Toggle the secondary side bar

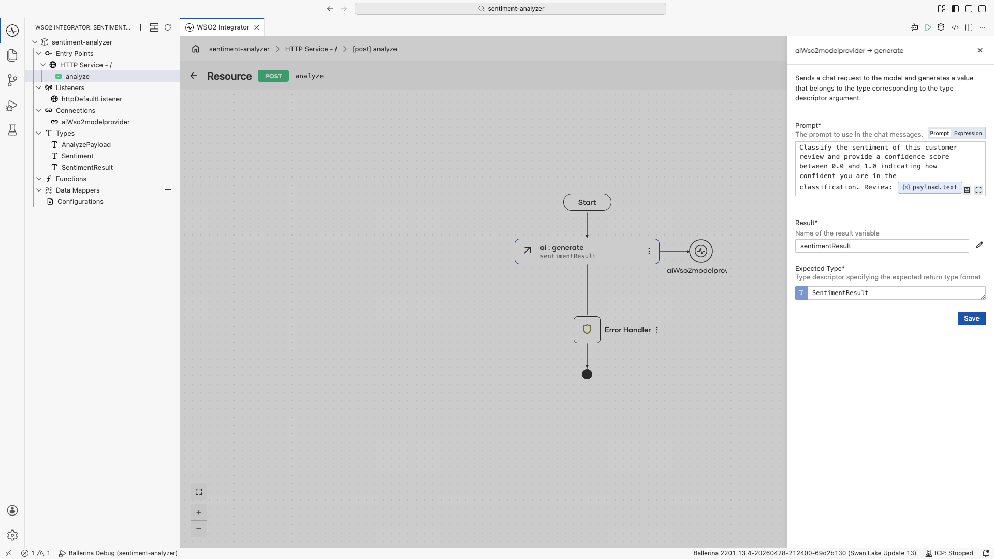[982, 9]
